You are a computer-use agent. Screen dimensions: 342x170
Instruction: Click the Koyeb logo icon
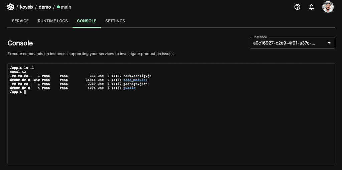tap(11, 7)
